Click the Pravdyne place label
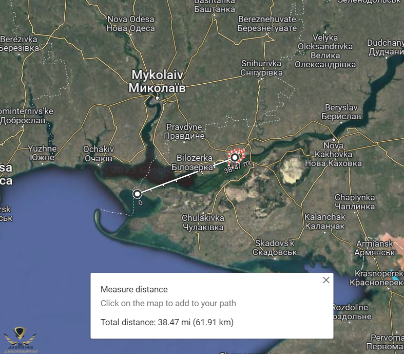The width and height of the screenshot is (404, 354). click(184, 132)
